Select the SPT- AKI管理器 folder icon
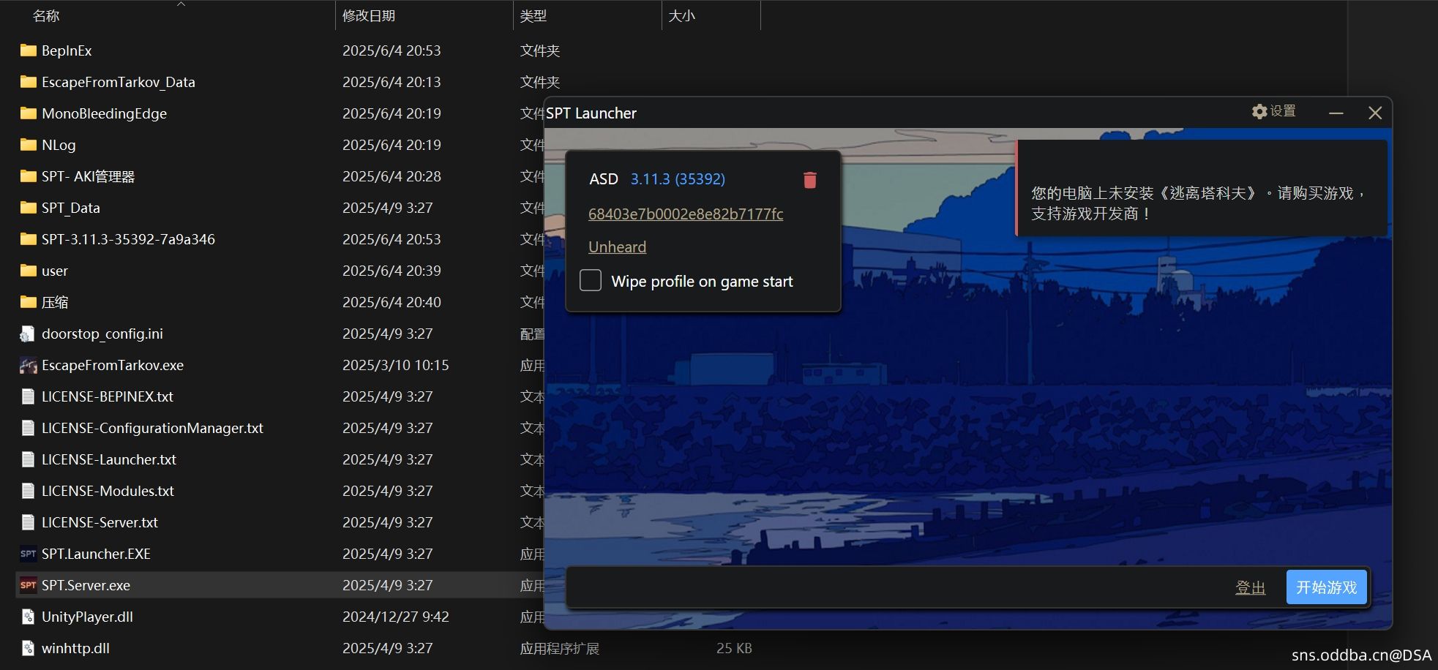Screen dimensions: 1438x670 [x=28, y=176]
